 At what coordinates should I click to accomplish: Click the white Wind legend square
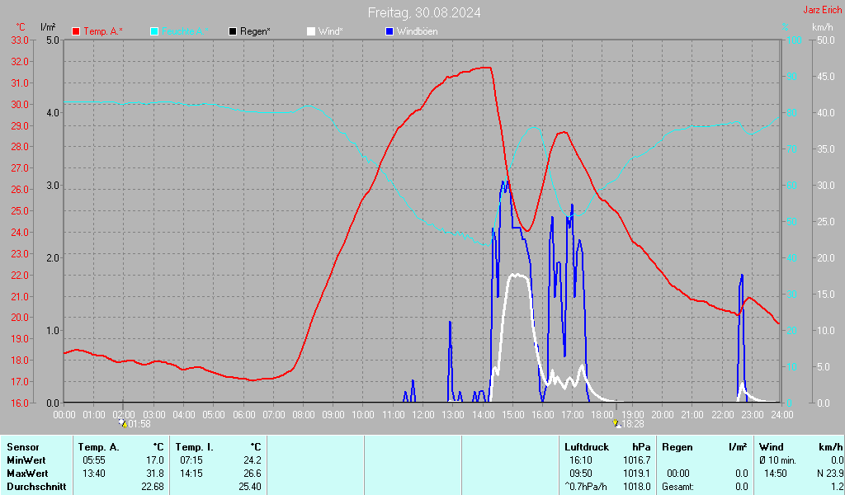pyautogui.click(x=311, y=31)
